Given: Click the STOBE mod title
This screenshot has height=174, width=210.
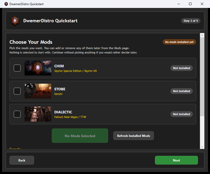Looking at the screenshot, I should pos(60,89).
